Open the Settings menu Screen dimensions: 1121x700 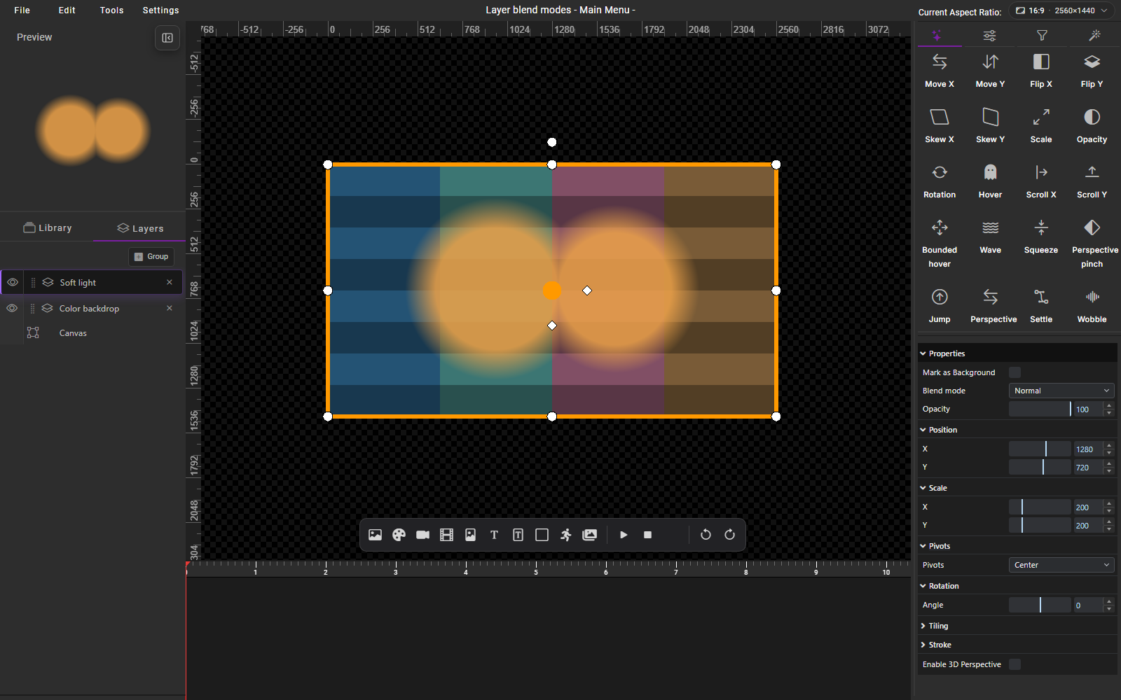coord(160,10)
